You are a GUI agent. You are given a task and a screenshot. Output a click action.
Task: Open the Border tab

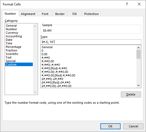coord(60,14)
